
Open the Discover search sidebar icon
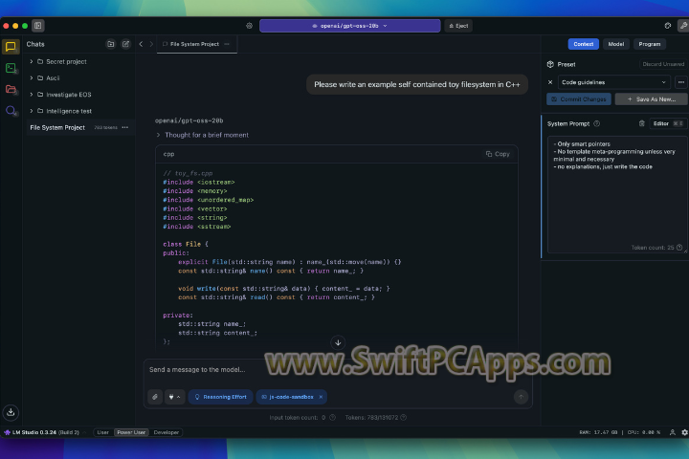(x=11, y=111)
